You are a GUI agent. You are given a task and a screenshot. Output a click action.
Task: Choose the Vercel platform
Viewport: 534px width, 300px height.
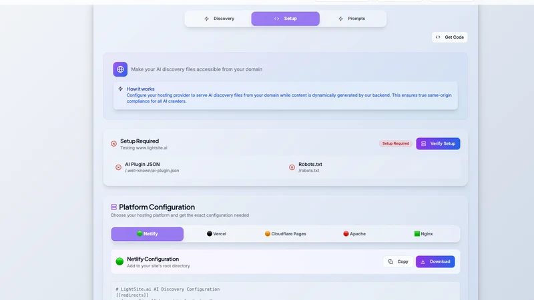tap(216, 234)
